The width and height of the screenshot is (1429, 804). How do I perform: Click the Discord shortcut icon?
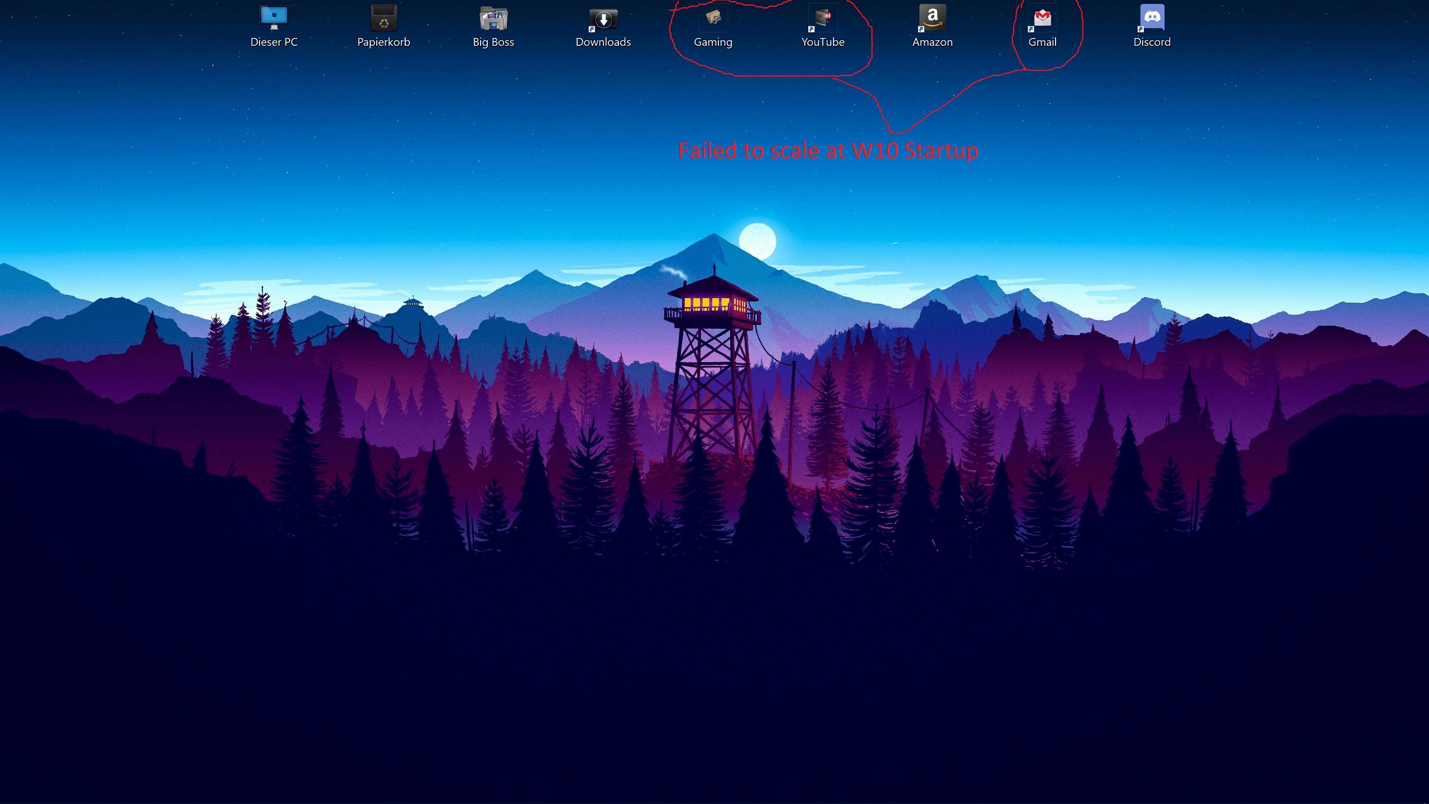click(x=1152, y=18)
